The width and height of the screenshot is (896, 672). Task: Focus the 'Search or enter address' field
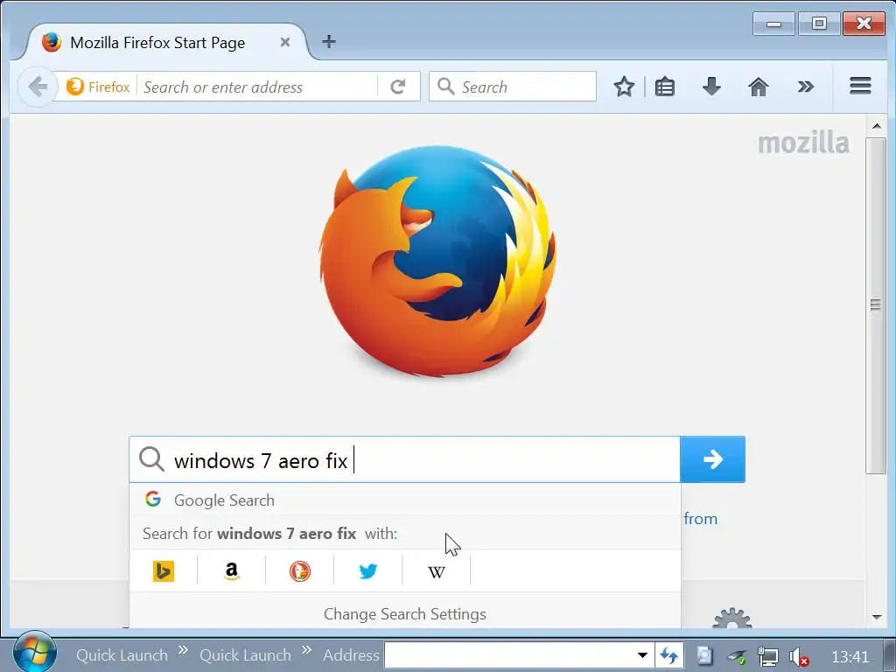tap(257, 87)
